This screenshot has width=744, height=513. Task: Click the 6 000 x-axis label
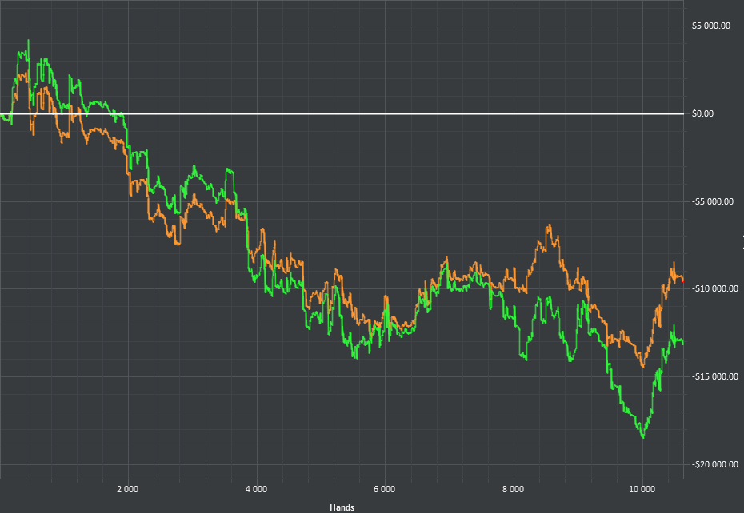[384, 489]
